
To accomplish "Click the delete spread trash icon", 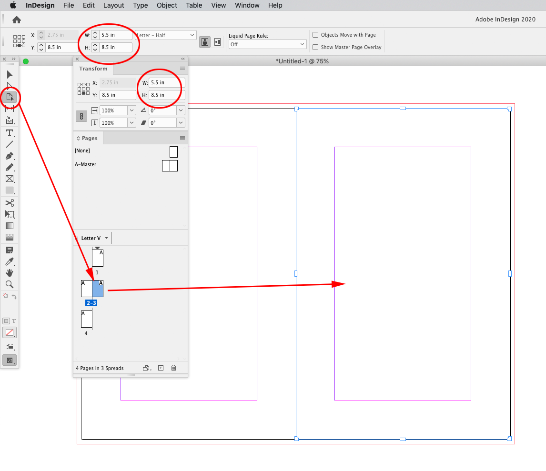I will pyautogui.click(x=173, y=368).
